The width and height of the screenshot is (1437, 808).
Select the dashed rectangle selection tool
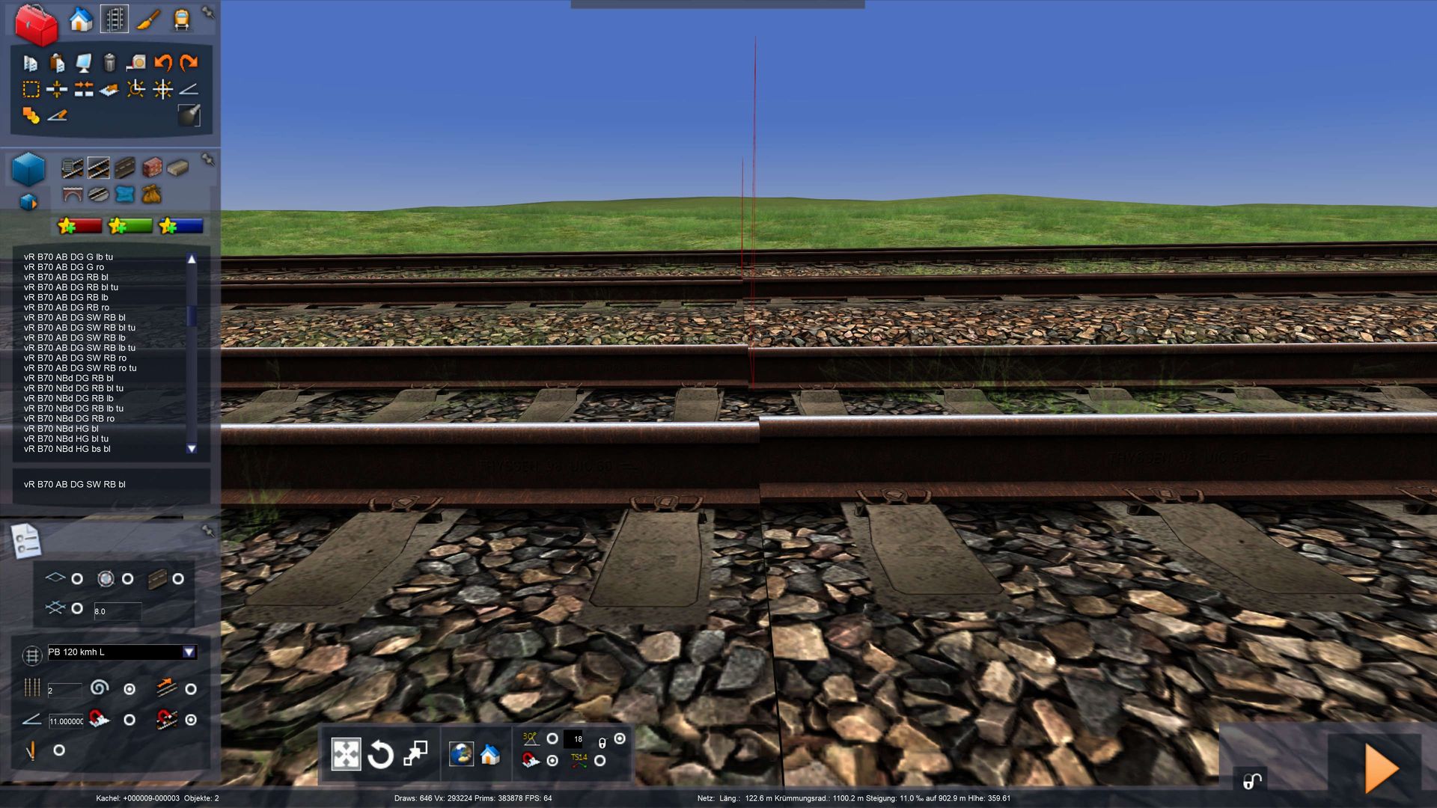tap(31, 90)
